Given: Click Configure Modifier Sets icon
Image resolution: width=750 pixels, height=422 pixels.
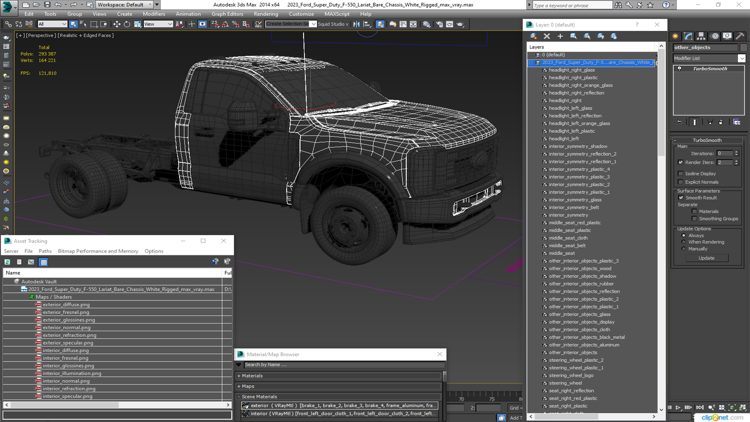Looking at the screenshot, I should (737, 122).
